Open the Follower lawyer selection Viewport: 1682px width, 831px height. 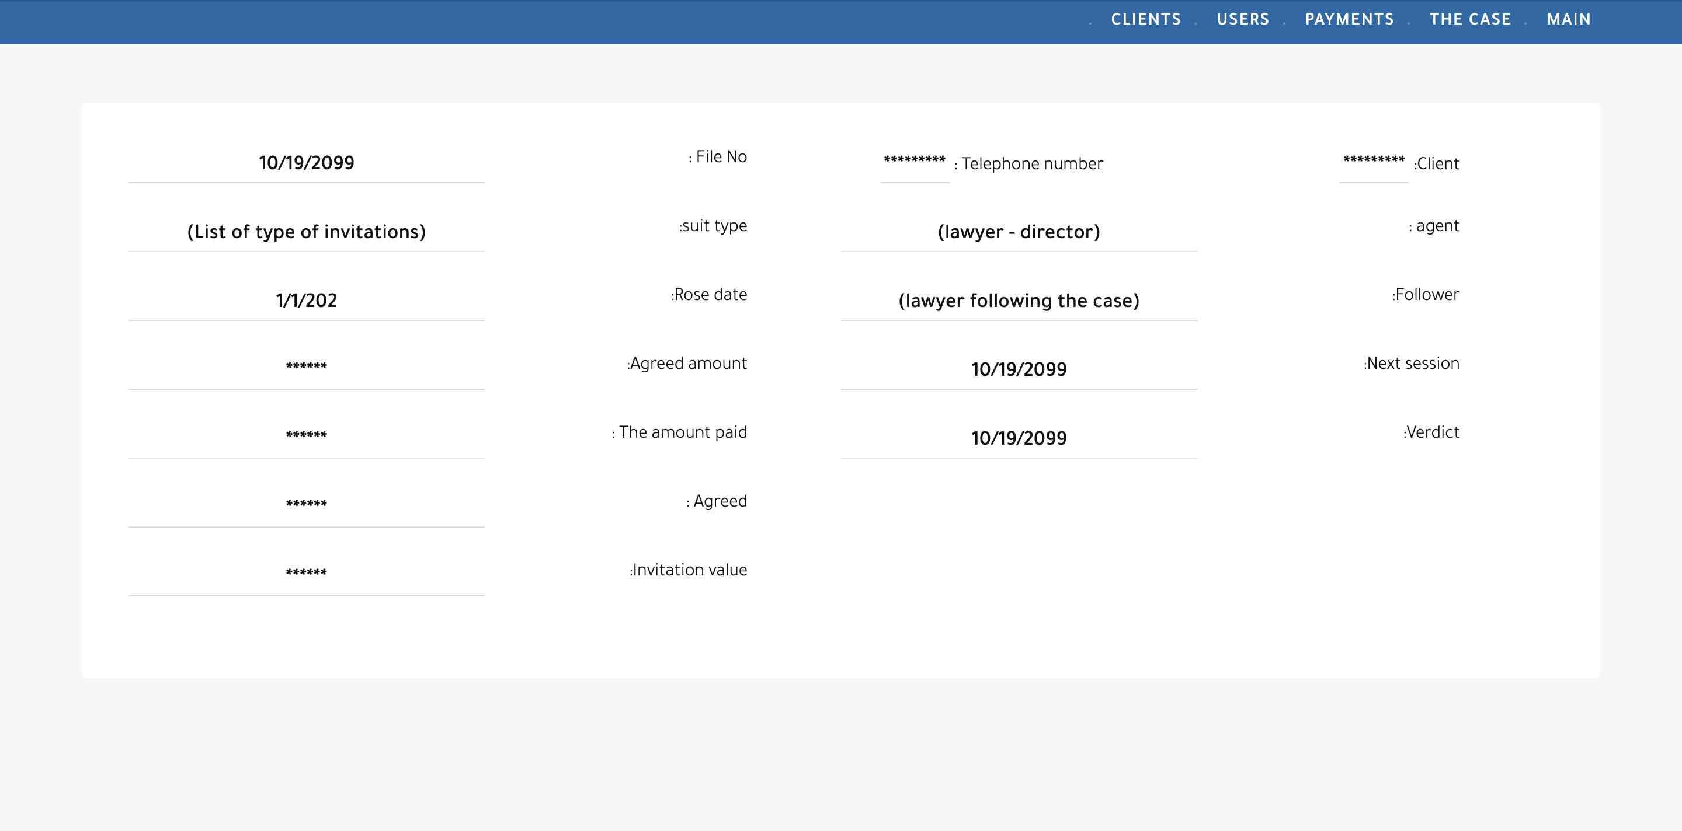[x=1019, y=301]
